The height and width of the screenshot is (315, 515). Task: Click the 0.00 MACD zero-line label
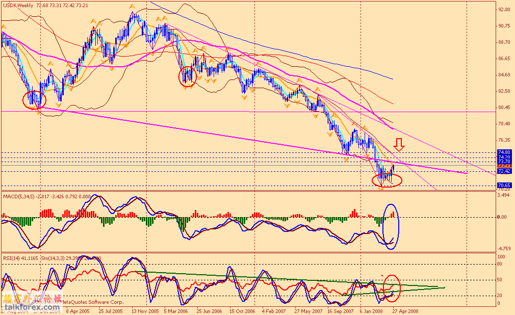tap(502, 217)
